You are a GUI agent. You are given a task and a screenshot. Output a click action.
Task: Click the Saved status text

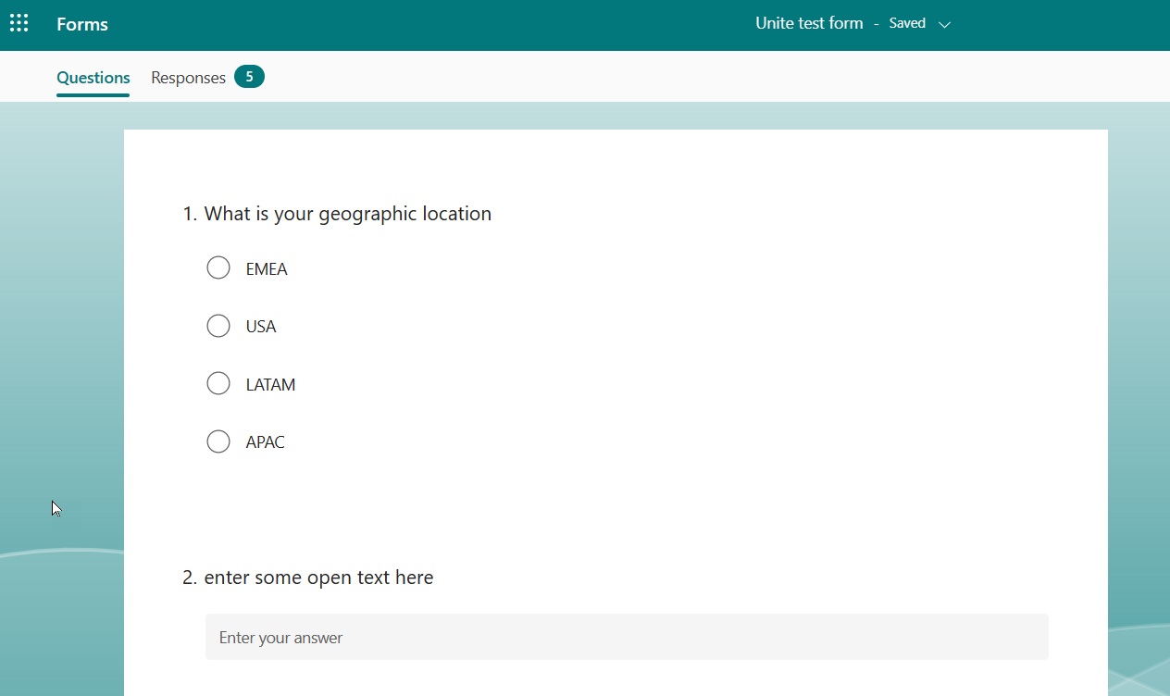907,24
